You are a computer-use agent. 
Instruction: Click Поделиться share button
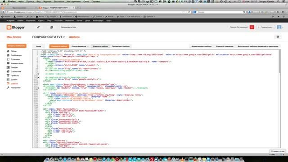pyautogui.click(x=265, y=27)
